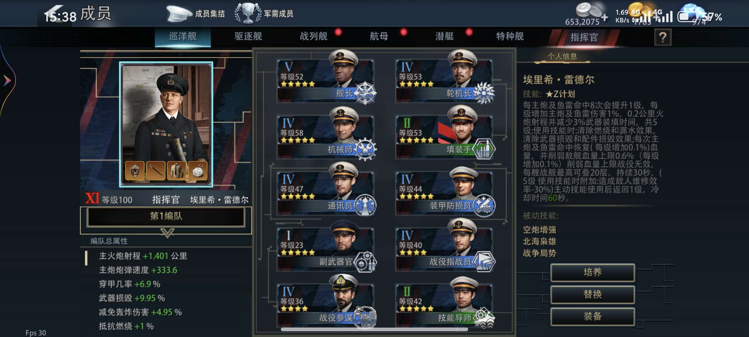Select the pocket watch equipment slot
The width and height of the screenshot is (749, 337).
coord(198,170)
